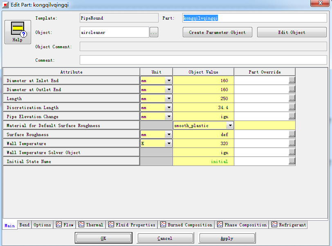The width and height of the screenshot is (332, 246).
Task: Confirm changes with the OK button
Action: pos(103,238)
